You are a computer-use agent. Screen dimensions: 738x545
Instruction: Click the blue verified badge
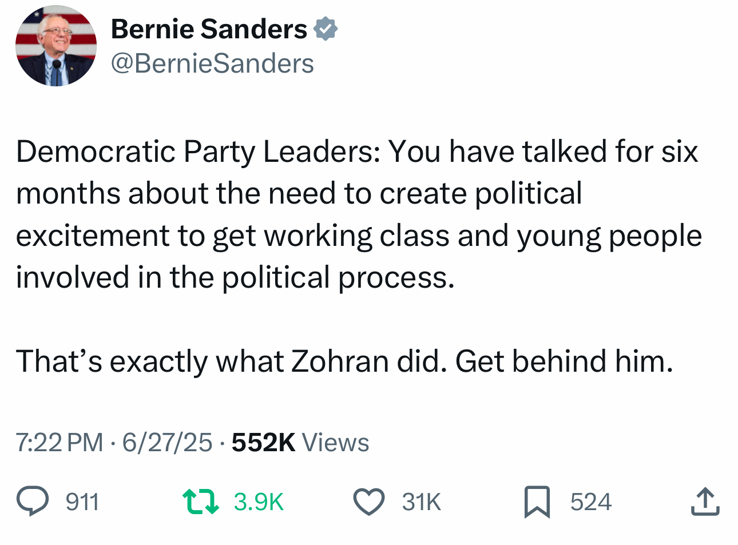point(326,29)
